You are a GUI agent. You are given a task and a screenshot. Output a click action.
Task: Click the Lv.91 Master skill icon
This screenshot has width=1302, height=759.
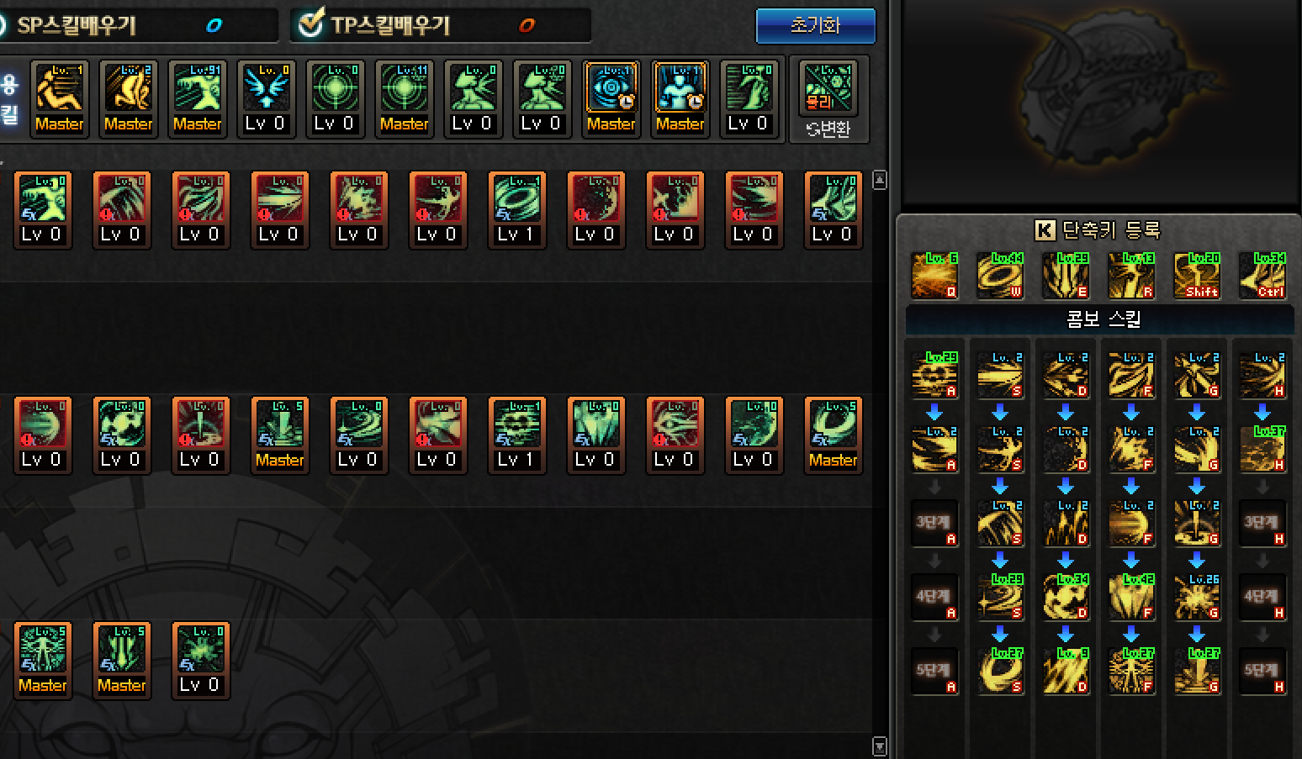pos(197,98)
